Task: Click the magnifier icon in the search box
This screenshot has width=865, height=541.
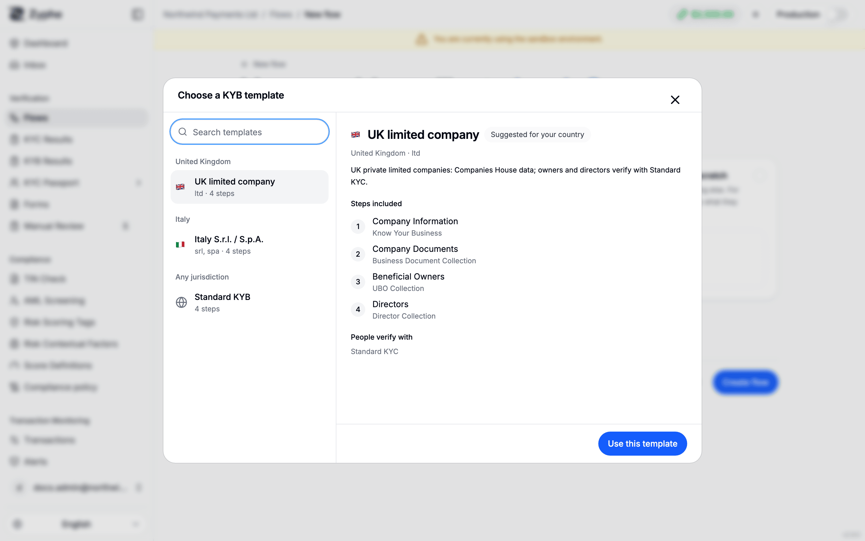Action: click(x=183, y=132)
